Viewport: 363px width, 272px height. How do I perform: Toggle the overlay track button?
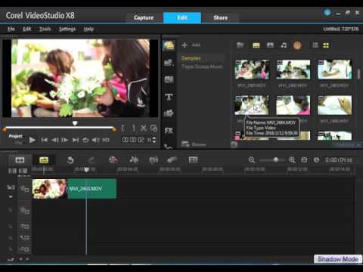coord(24,210)
